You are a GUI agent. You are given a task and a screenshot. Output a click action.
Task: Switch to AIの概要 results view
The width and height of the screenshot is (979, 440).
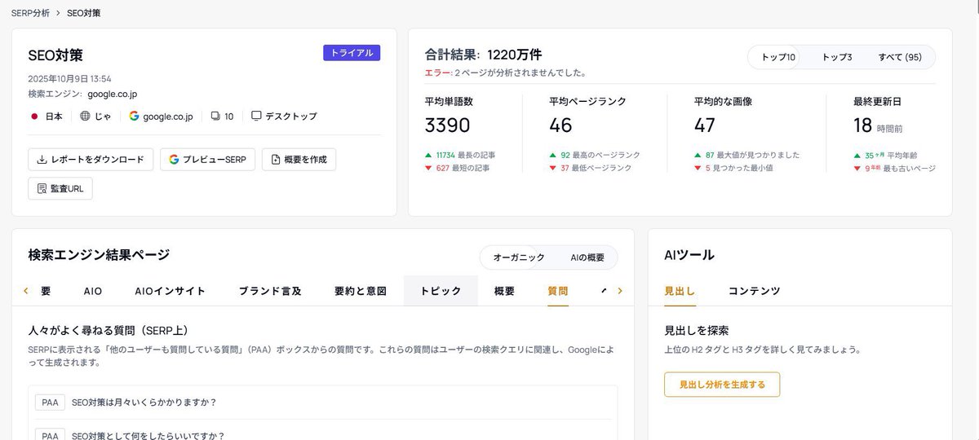pyautogui.click(x=587, y=257)
